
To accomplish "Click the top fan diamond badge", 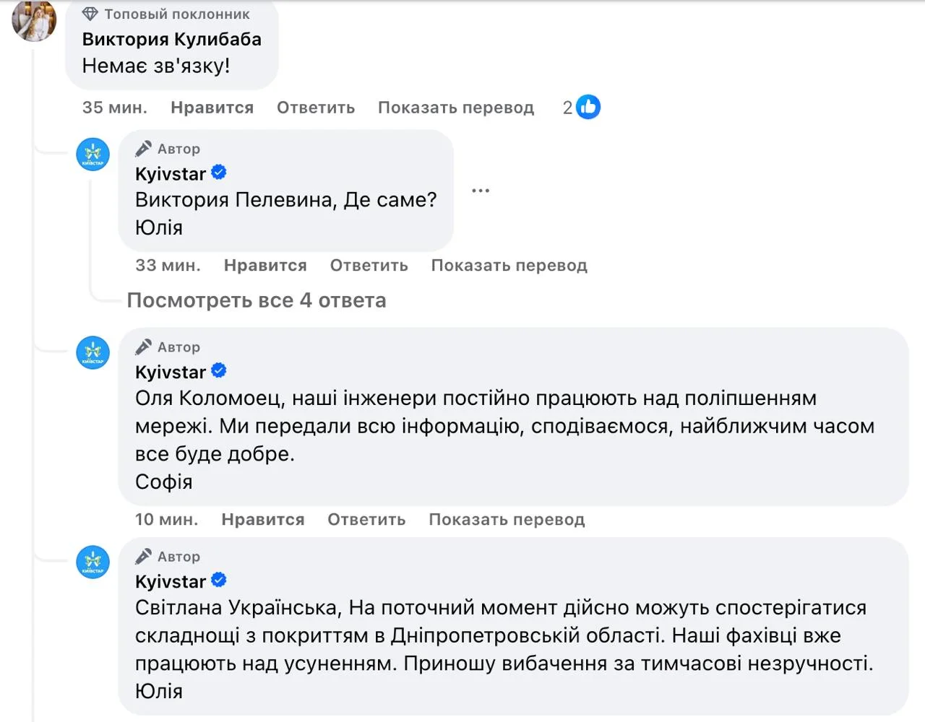I will tap(90, 14).
